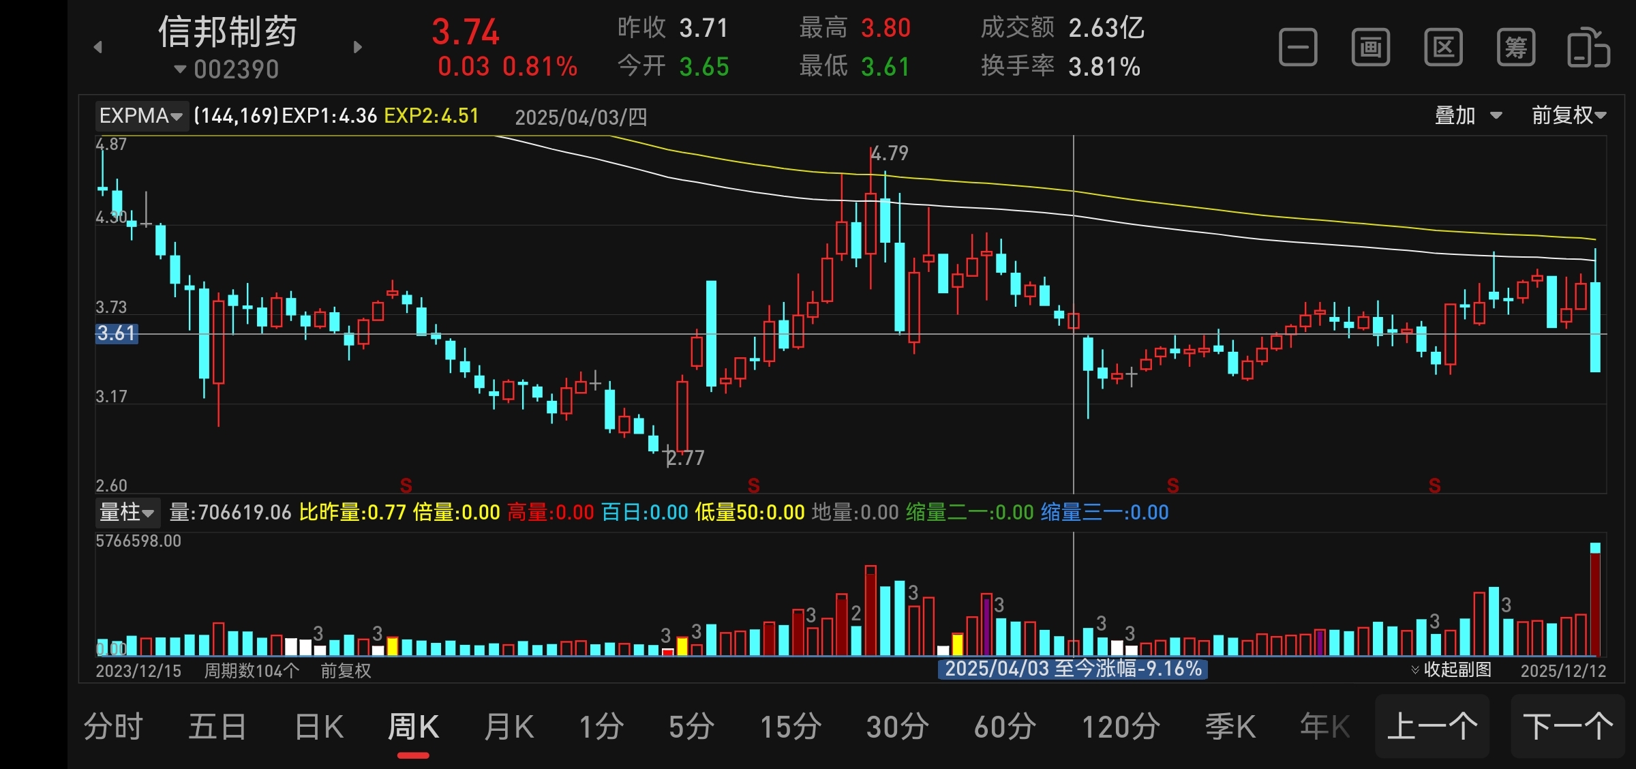The image size is (1636, 769).
Task: Select the 分时 intraday tab
Action: [113, 727]
